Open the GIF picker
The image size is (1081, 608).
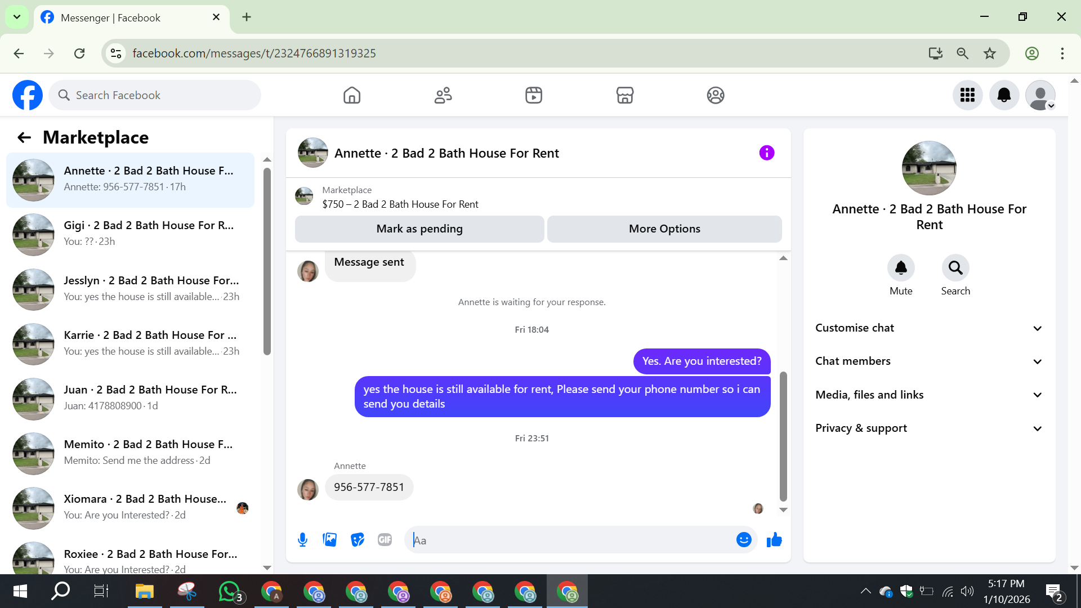coord(385,540)
